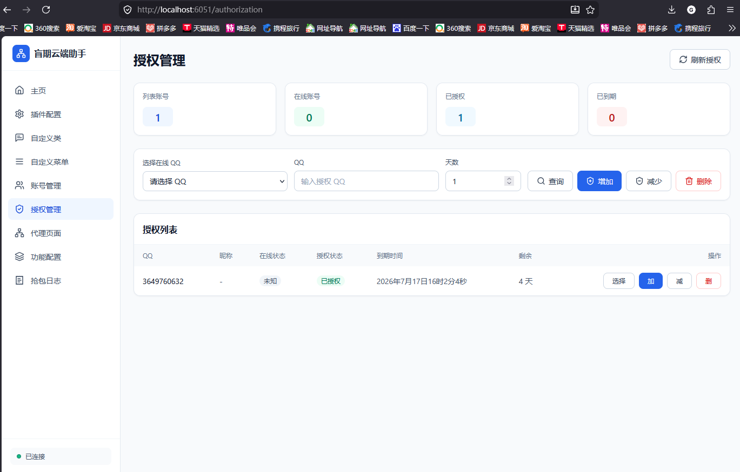
Task: Open 自定义菜单 sidebar item
Action: (61, 162)
